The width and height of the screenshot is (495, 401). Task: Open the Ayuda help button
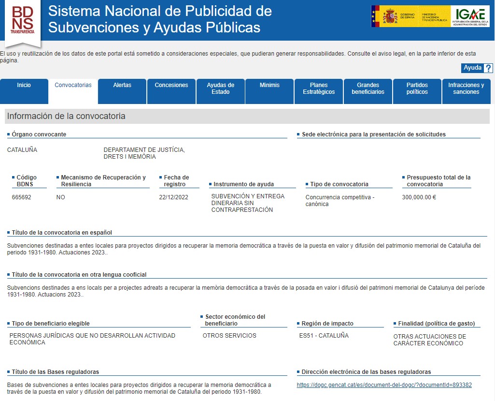pyautogui.click(x=472, y=68)
